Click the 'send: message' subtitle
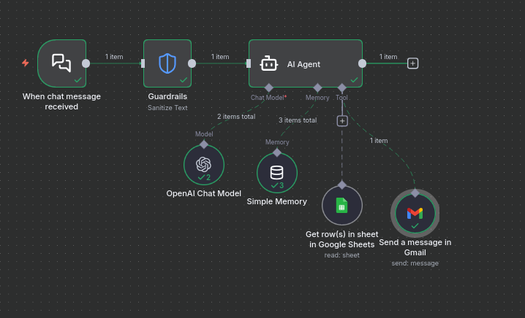The image size is (525, 318). (415, 263)
